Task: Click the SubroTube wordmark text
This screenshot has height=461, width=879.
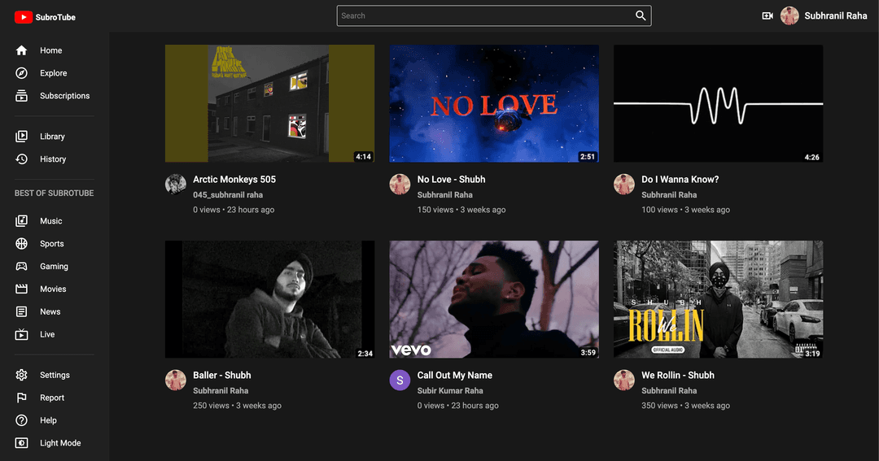Action: (55, 17)
